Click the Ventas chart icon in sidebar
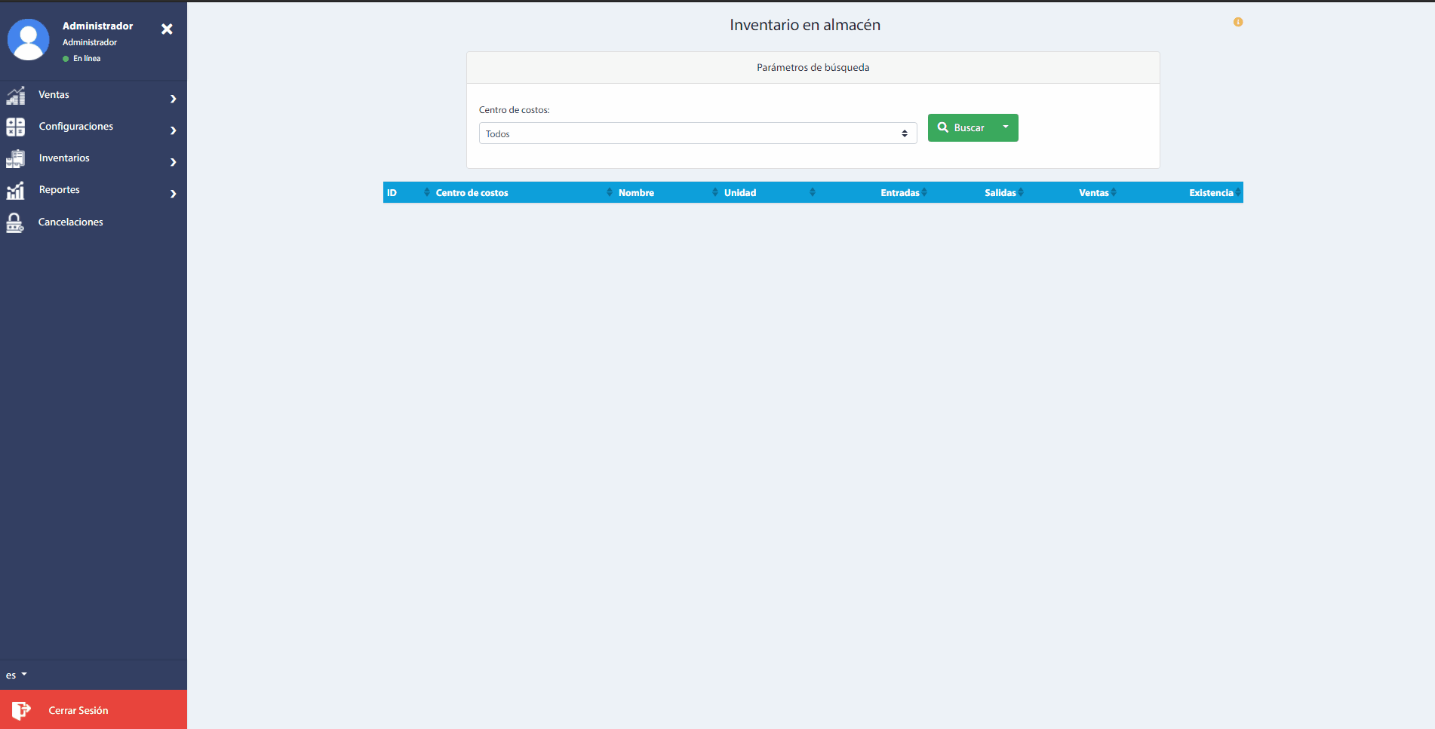 16,96
